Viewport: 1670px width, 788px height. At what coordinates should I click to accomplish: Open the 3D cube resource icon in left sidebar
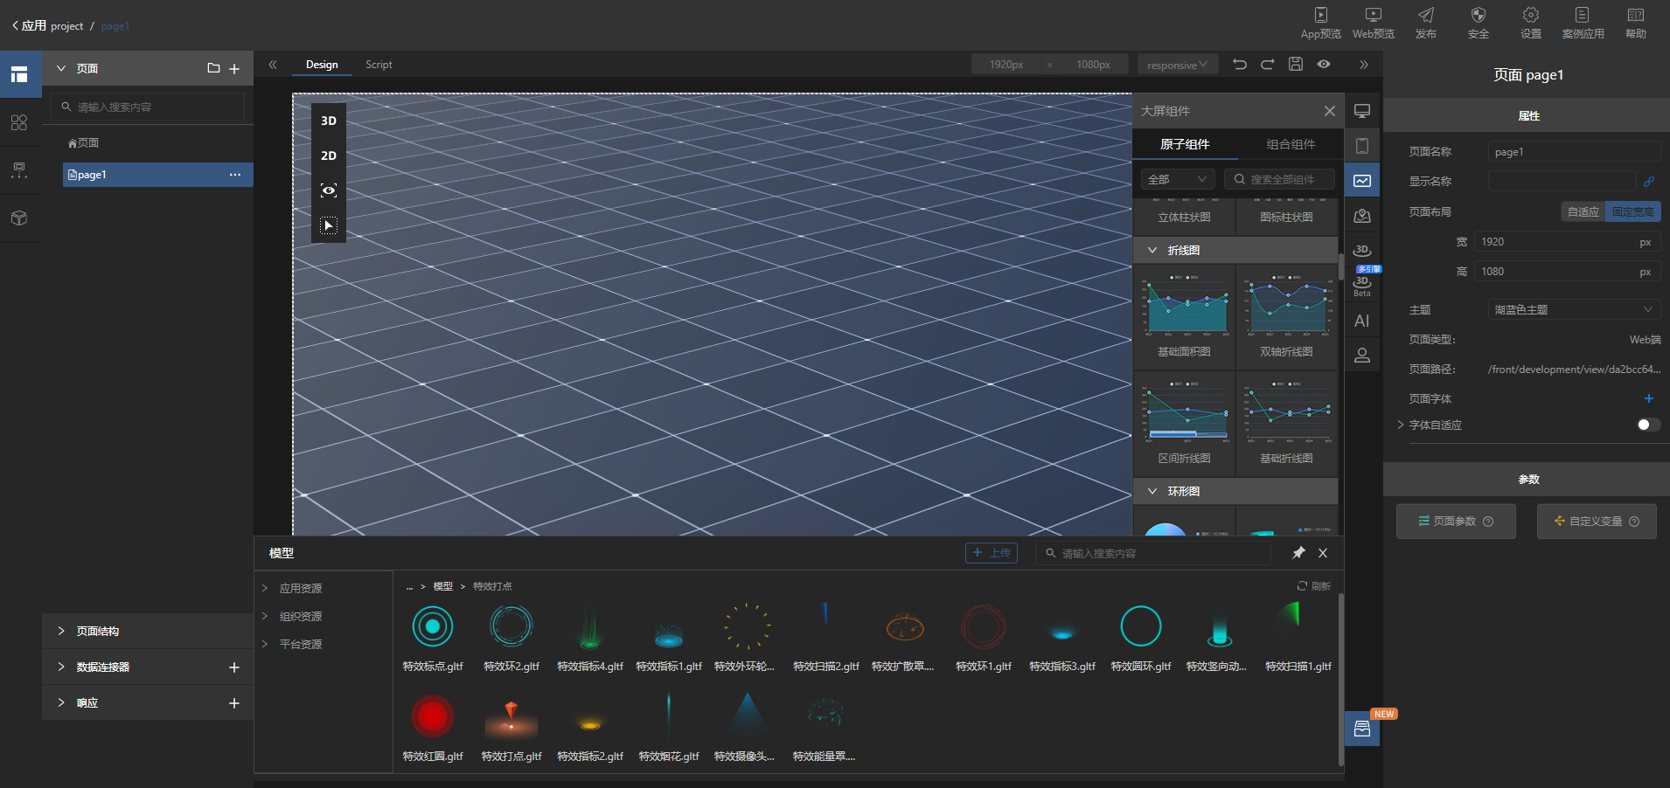click(x=19, y=218)
